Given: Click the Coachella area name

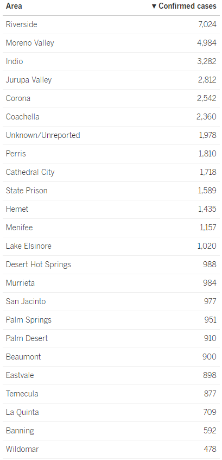Looking at the screenshot, I should coord(23,117).
